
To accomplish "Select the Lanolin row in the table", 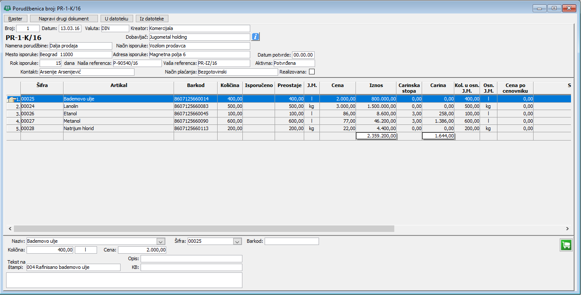I will coord(118,106).
